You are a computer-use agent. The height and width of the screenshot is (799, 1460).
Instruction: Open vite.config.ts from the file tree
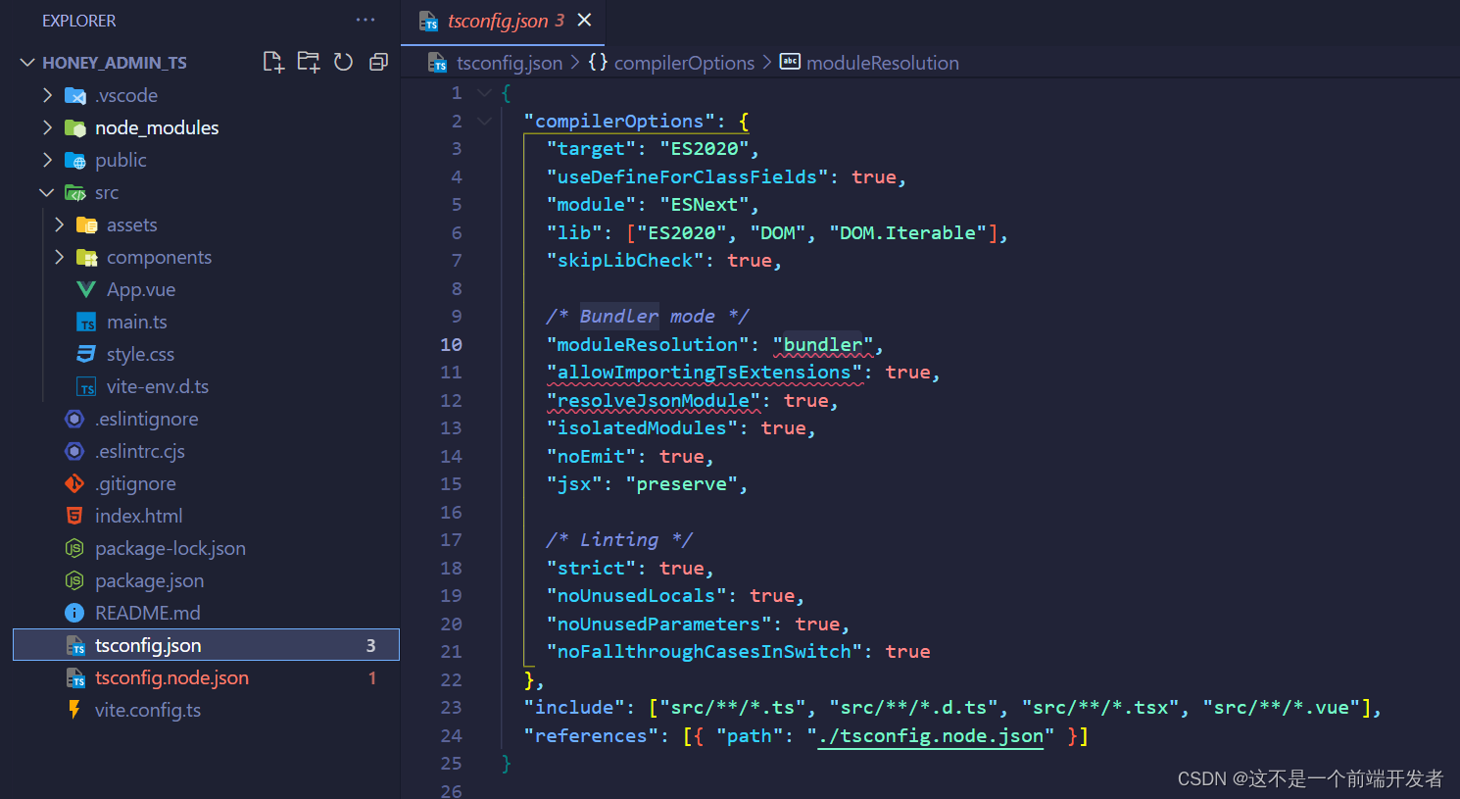[x=148, y=710]
